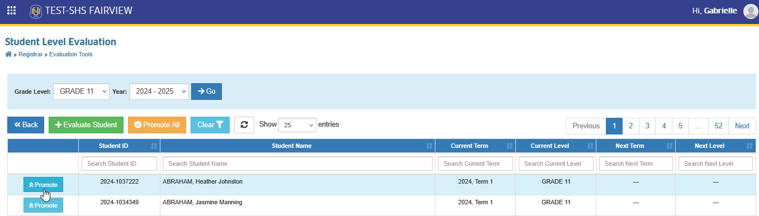759x216 pixels.
Task: Open the apps grid menu icon
Action: click(x=11, y=11)
